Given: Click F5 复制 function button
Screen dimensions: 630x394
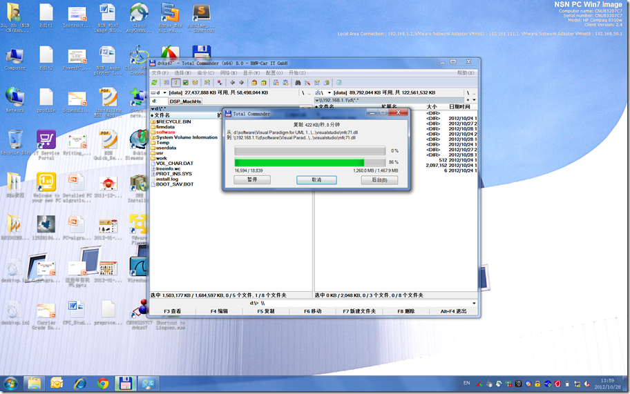Looking at the screenshot, I should (x=266, y=311).
